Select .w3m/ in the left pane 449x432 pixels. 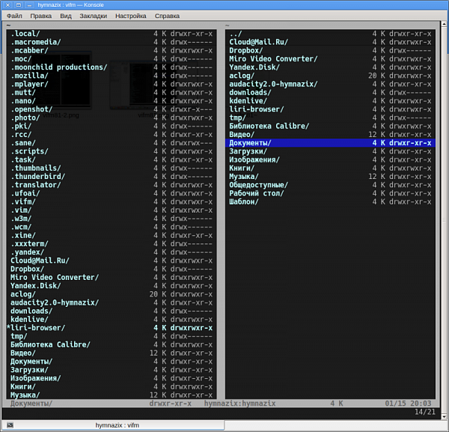(112, 219)
